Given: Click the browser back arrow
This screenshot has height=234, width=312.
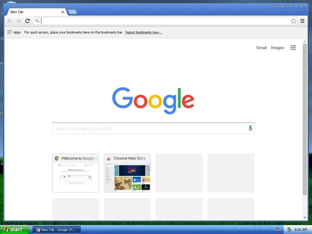Looking at the screenshot, I should [x=10, y=21].
